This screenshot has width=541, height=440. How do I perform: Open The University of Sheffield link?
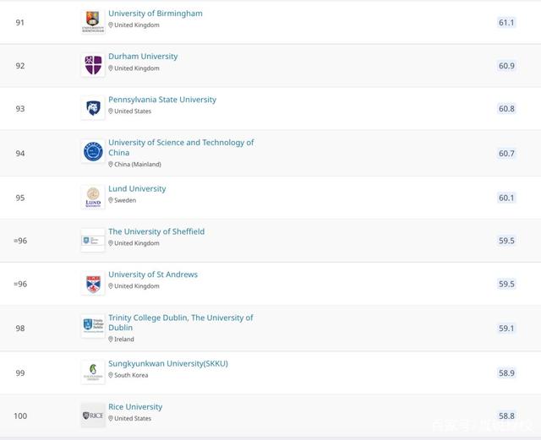point(156,231)
